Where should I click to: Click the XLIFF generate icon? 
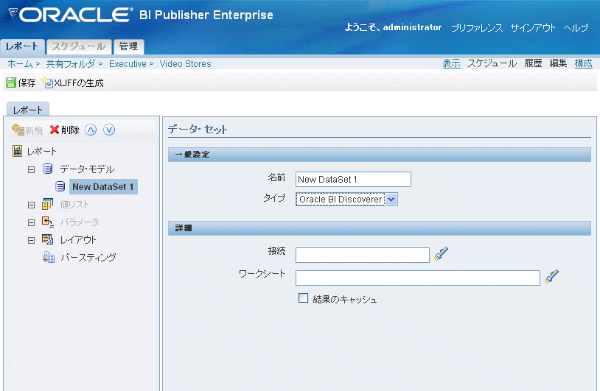47,82
